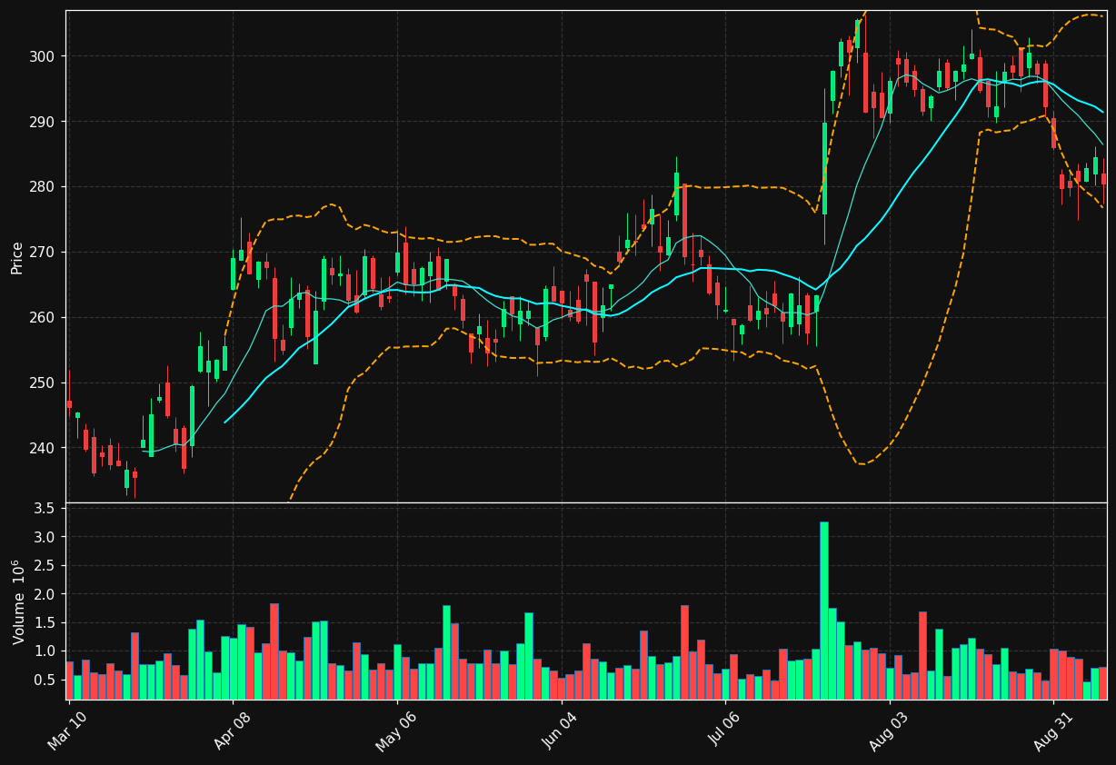Click the Apr 08 date label
The image size is (1116, 765).
(x=232, y=730)
